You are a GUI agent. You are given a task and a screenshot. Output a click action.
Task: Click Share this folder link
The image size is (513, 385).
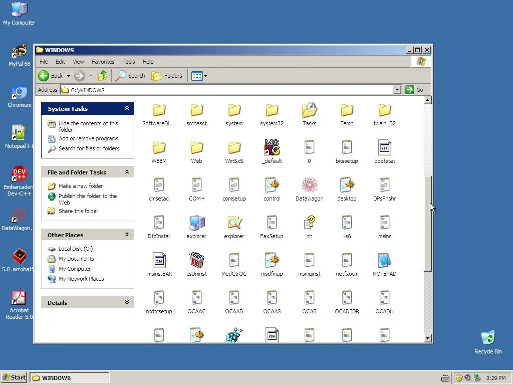click(78, 211)
